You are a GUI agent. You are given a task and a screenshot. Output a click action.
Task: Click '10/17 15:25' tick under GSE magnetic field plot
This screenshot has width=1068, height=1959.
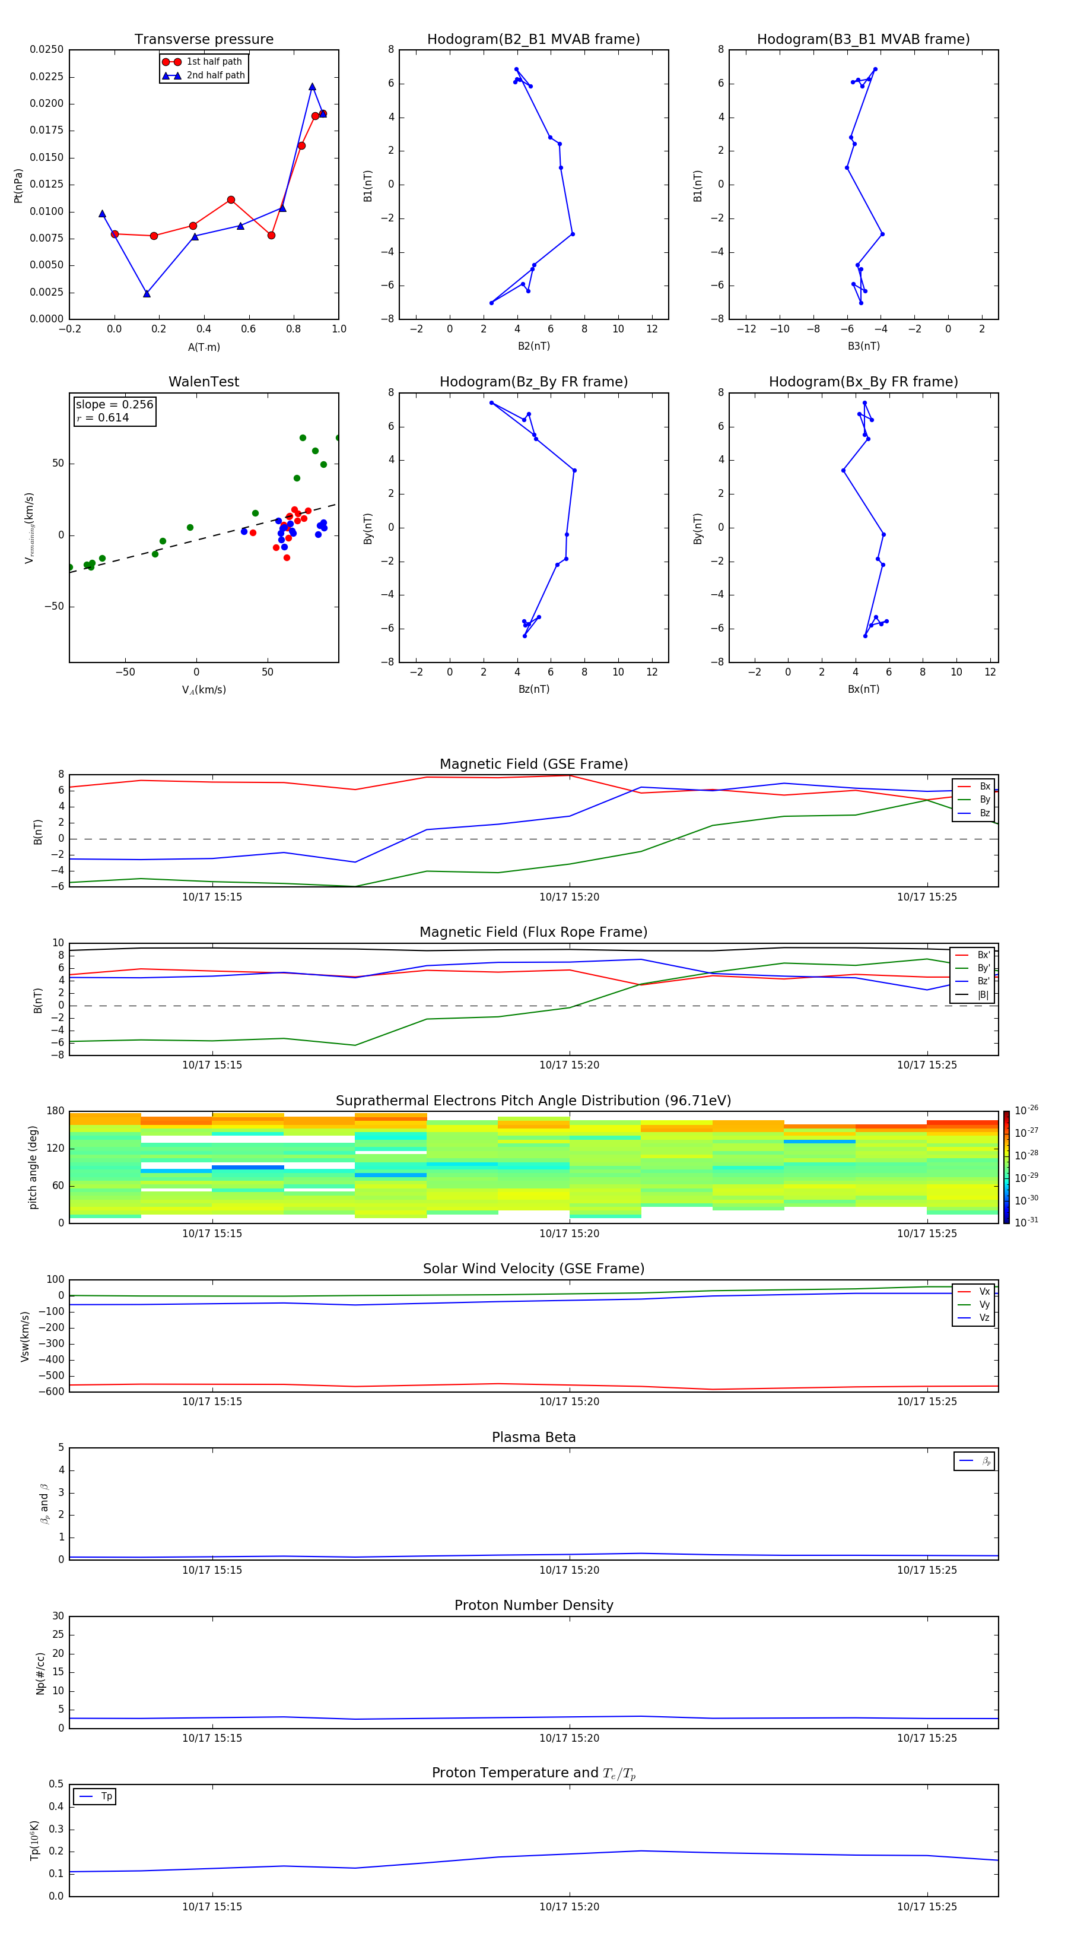pos(927,898)
